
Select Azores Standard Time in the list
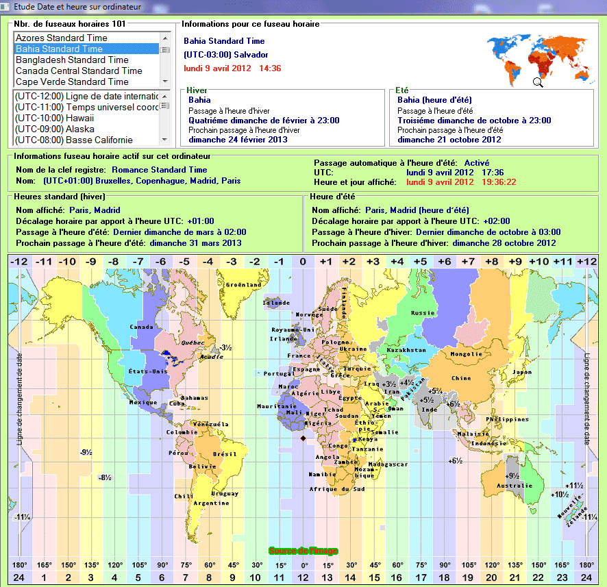tap(87, 38)
